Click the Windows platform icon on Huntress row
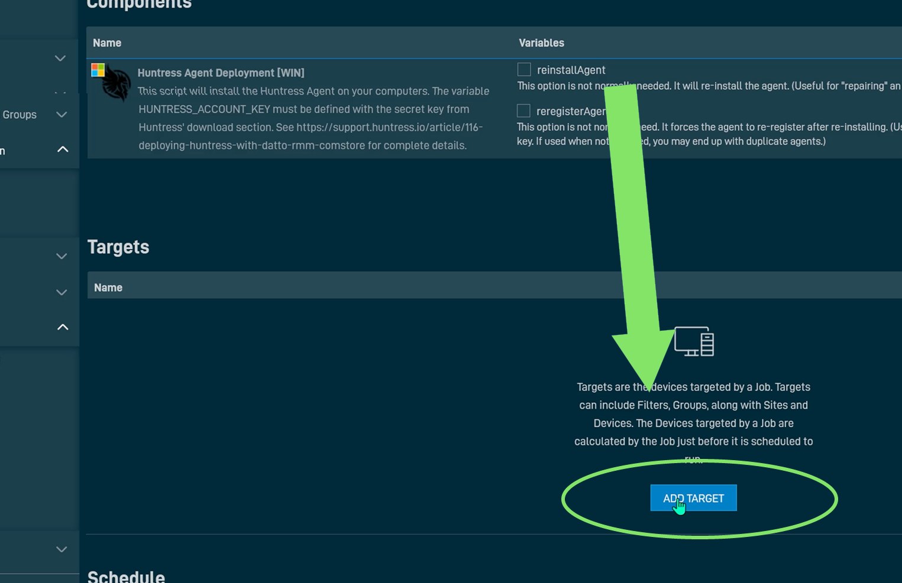Viewport: 902px width, 583px height. (x=98, y=70)
